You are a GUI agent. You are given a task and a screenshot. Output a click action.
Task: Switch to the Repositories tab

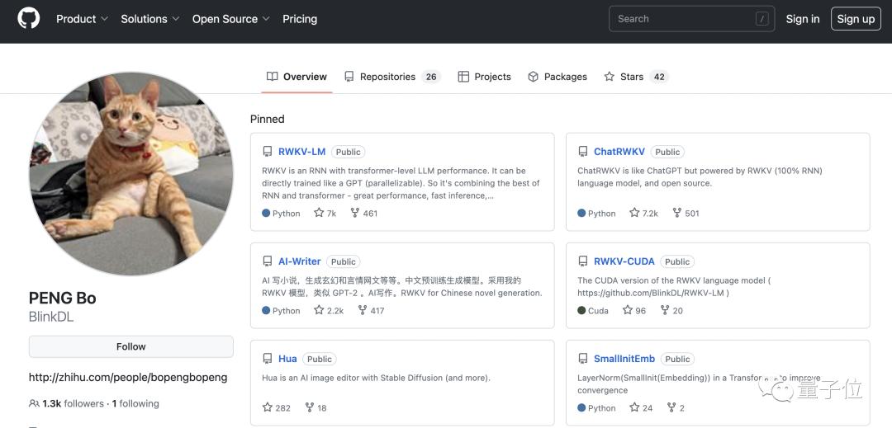click(387, 77)
